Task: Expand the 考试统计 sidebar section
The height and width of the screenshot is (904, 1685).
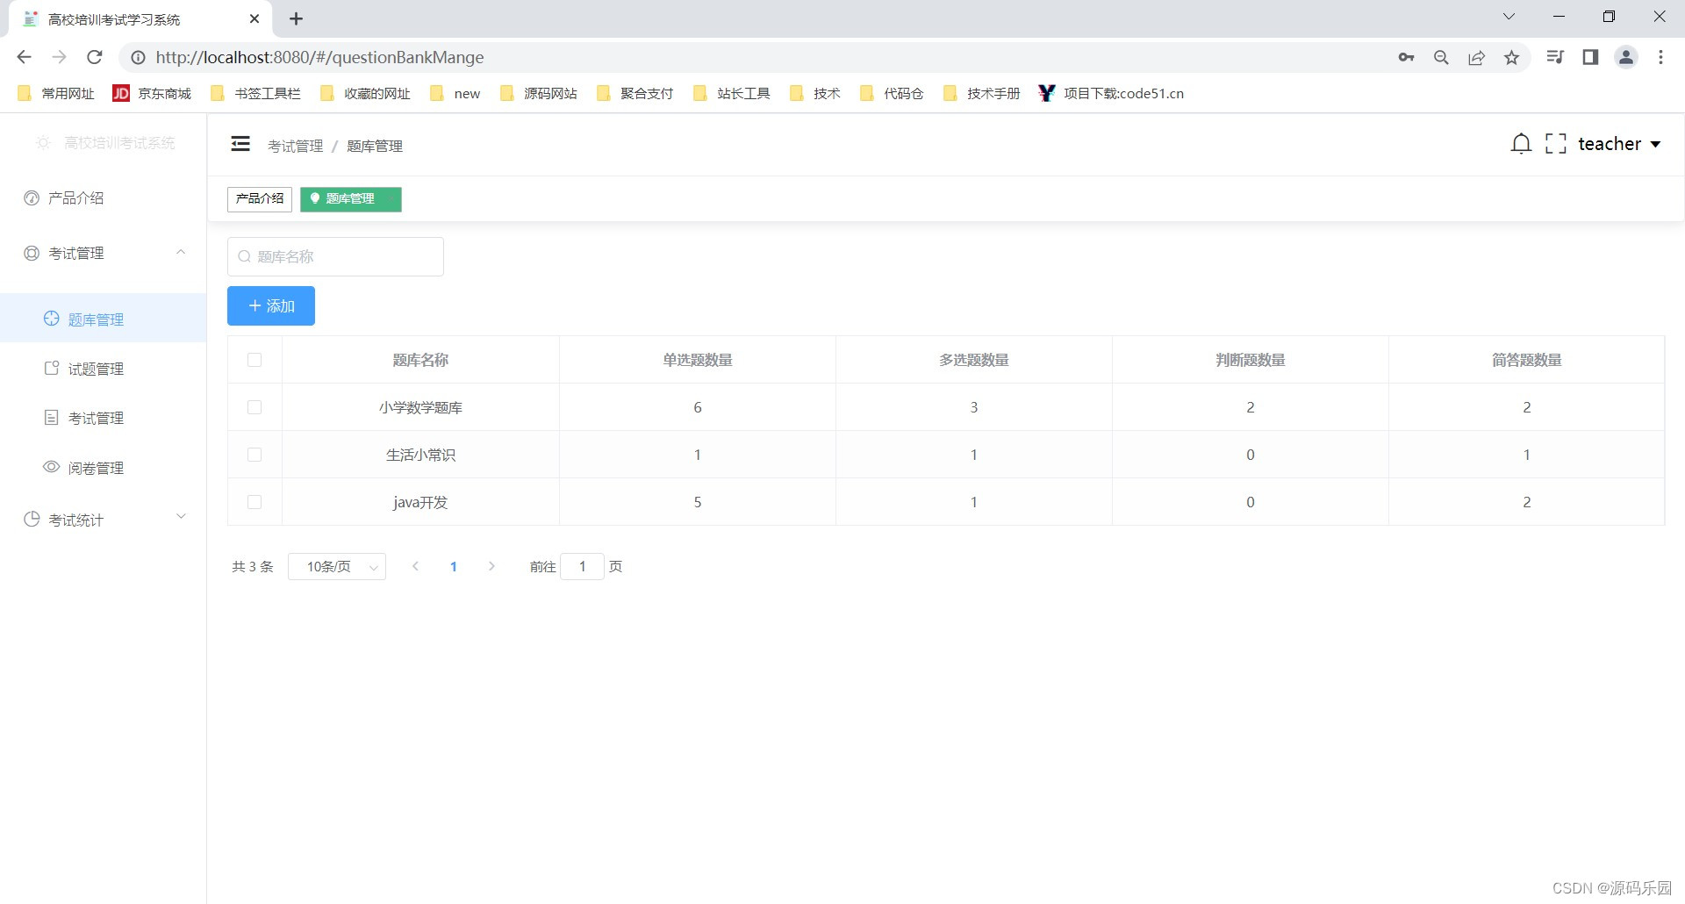Action: pos(75,520)
